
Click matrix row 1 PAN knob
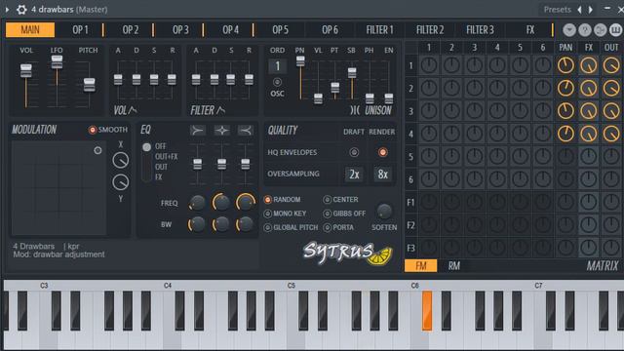pyautogui.click(x=565, y=65)
